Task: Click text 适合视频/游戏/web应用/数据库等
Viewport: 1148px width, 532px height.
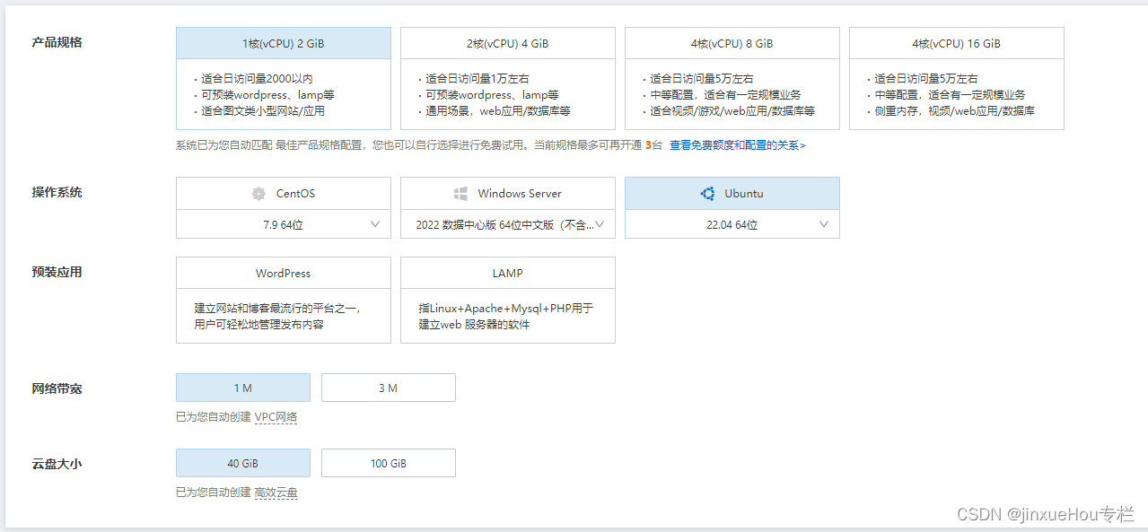Action: point(732,111)
